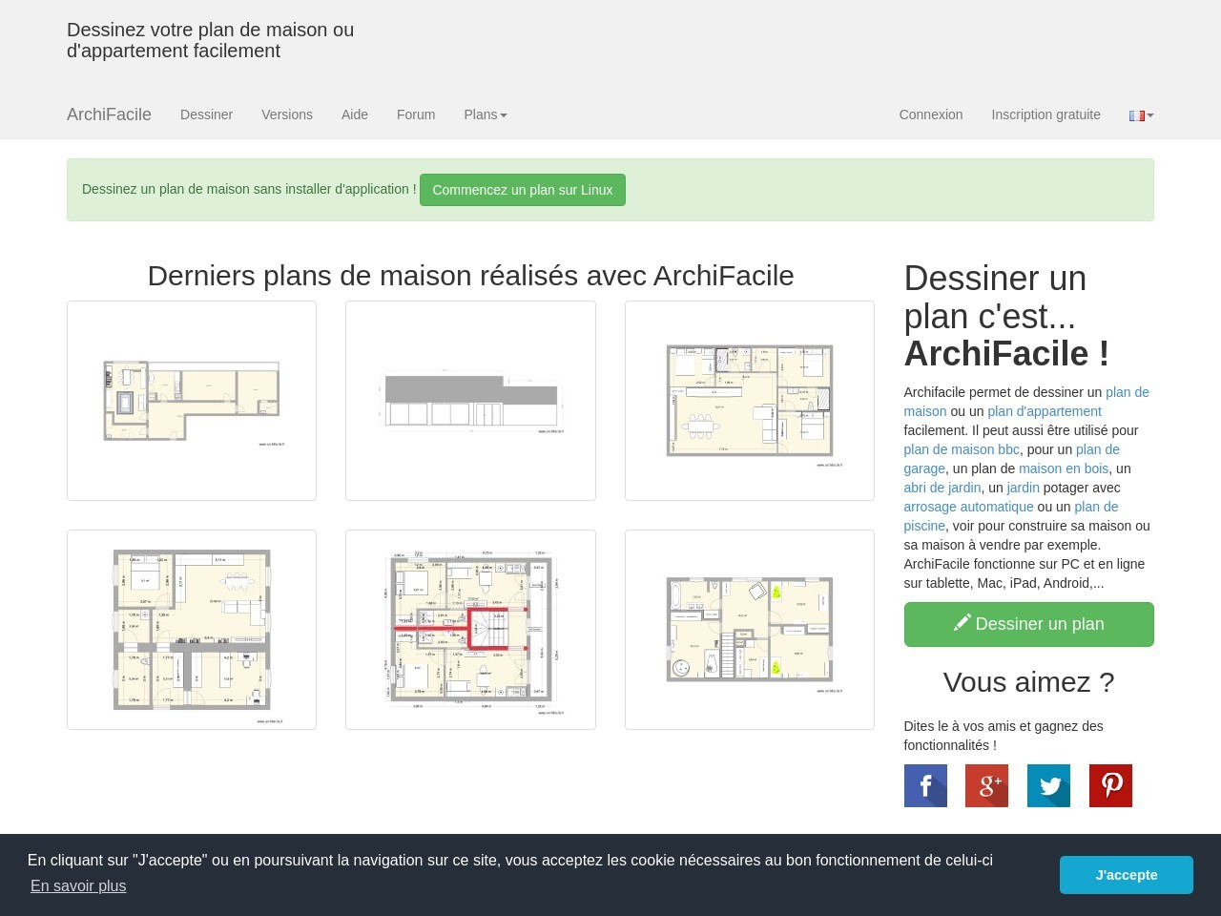1221x916 pixels.
Task: Open the French flag language selector
Action: click(1141, 114)
